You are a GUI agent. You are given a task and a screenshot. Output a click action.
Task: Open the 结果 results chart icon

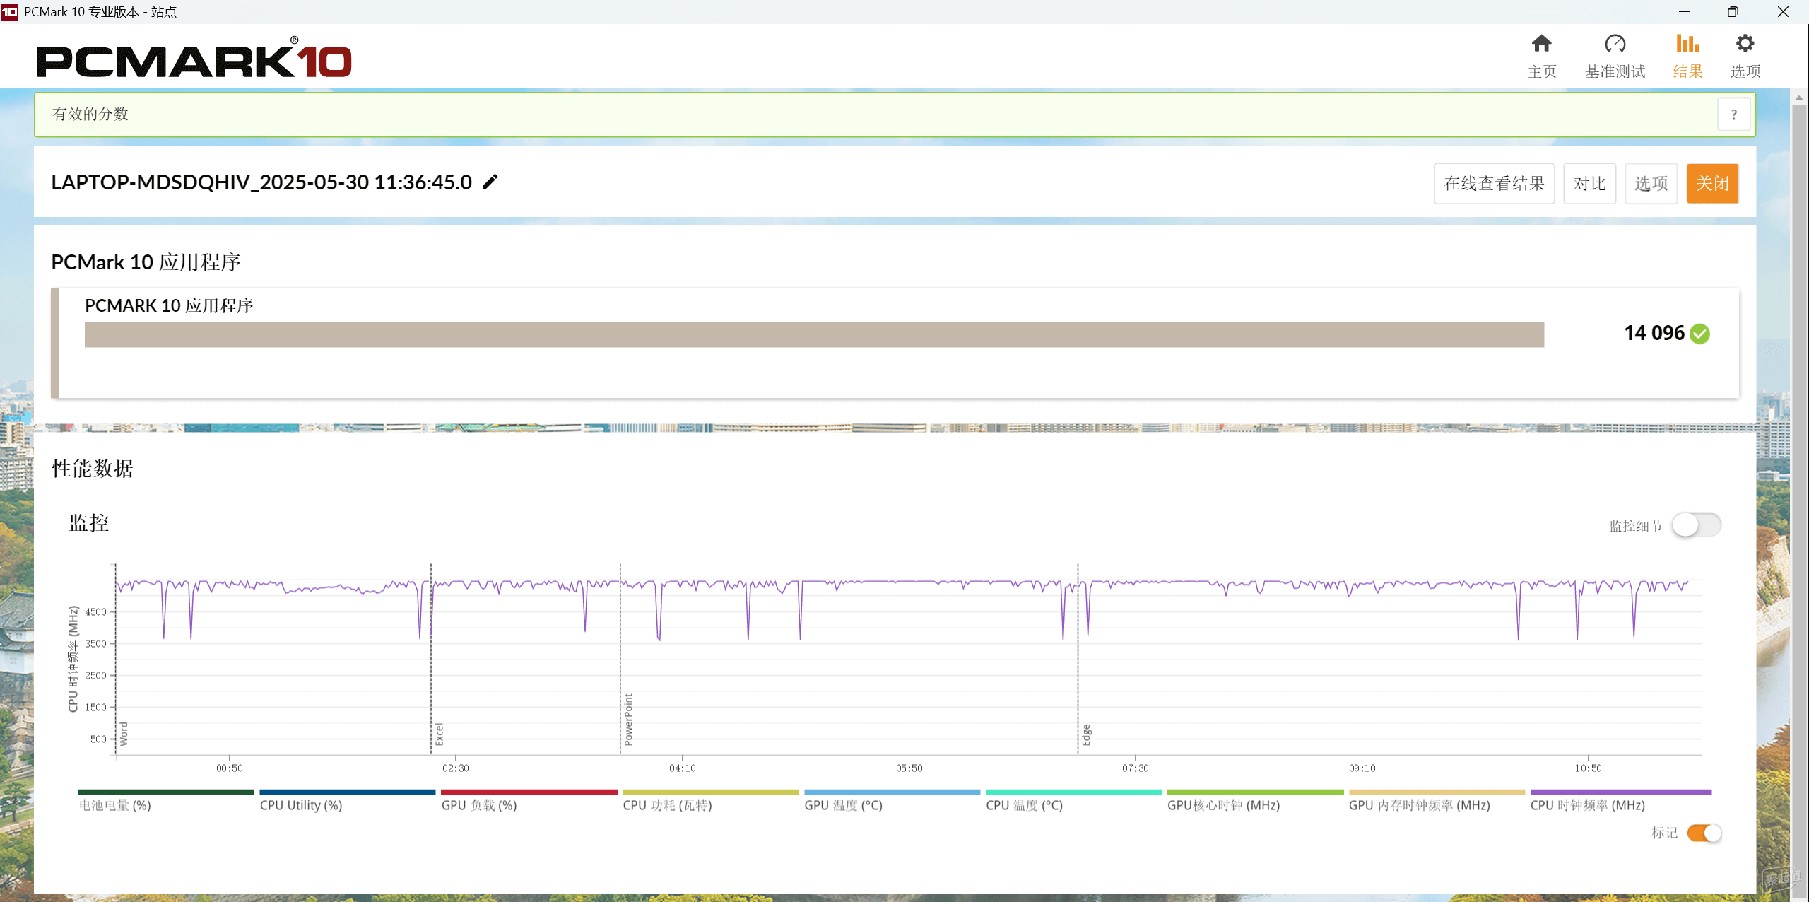(1687, 56)
